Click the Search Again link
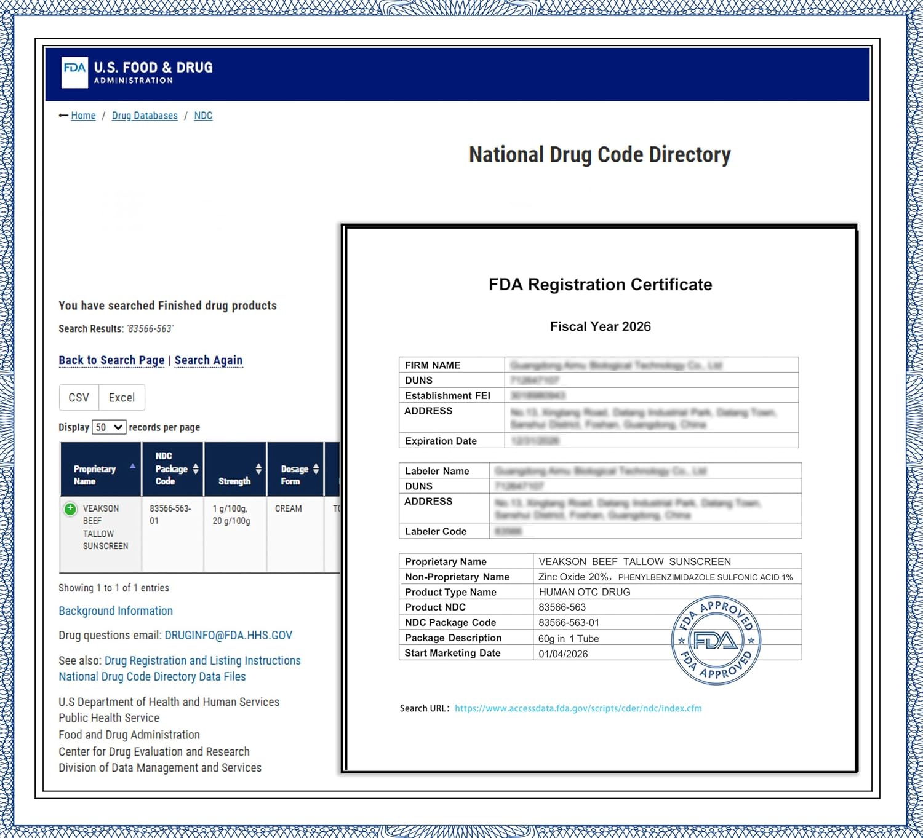923x838 pixels. click(209, 360)
